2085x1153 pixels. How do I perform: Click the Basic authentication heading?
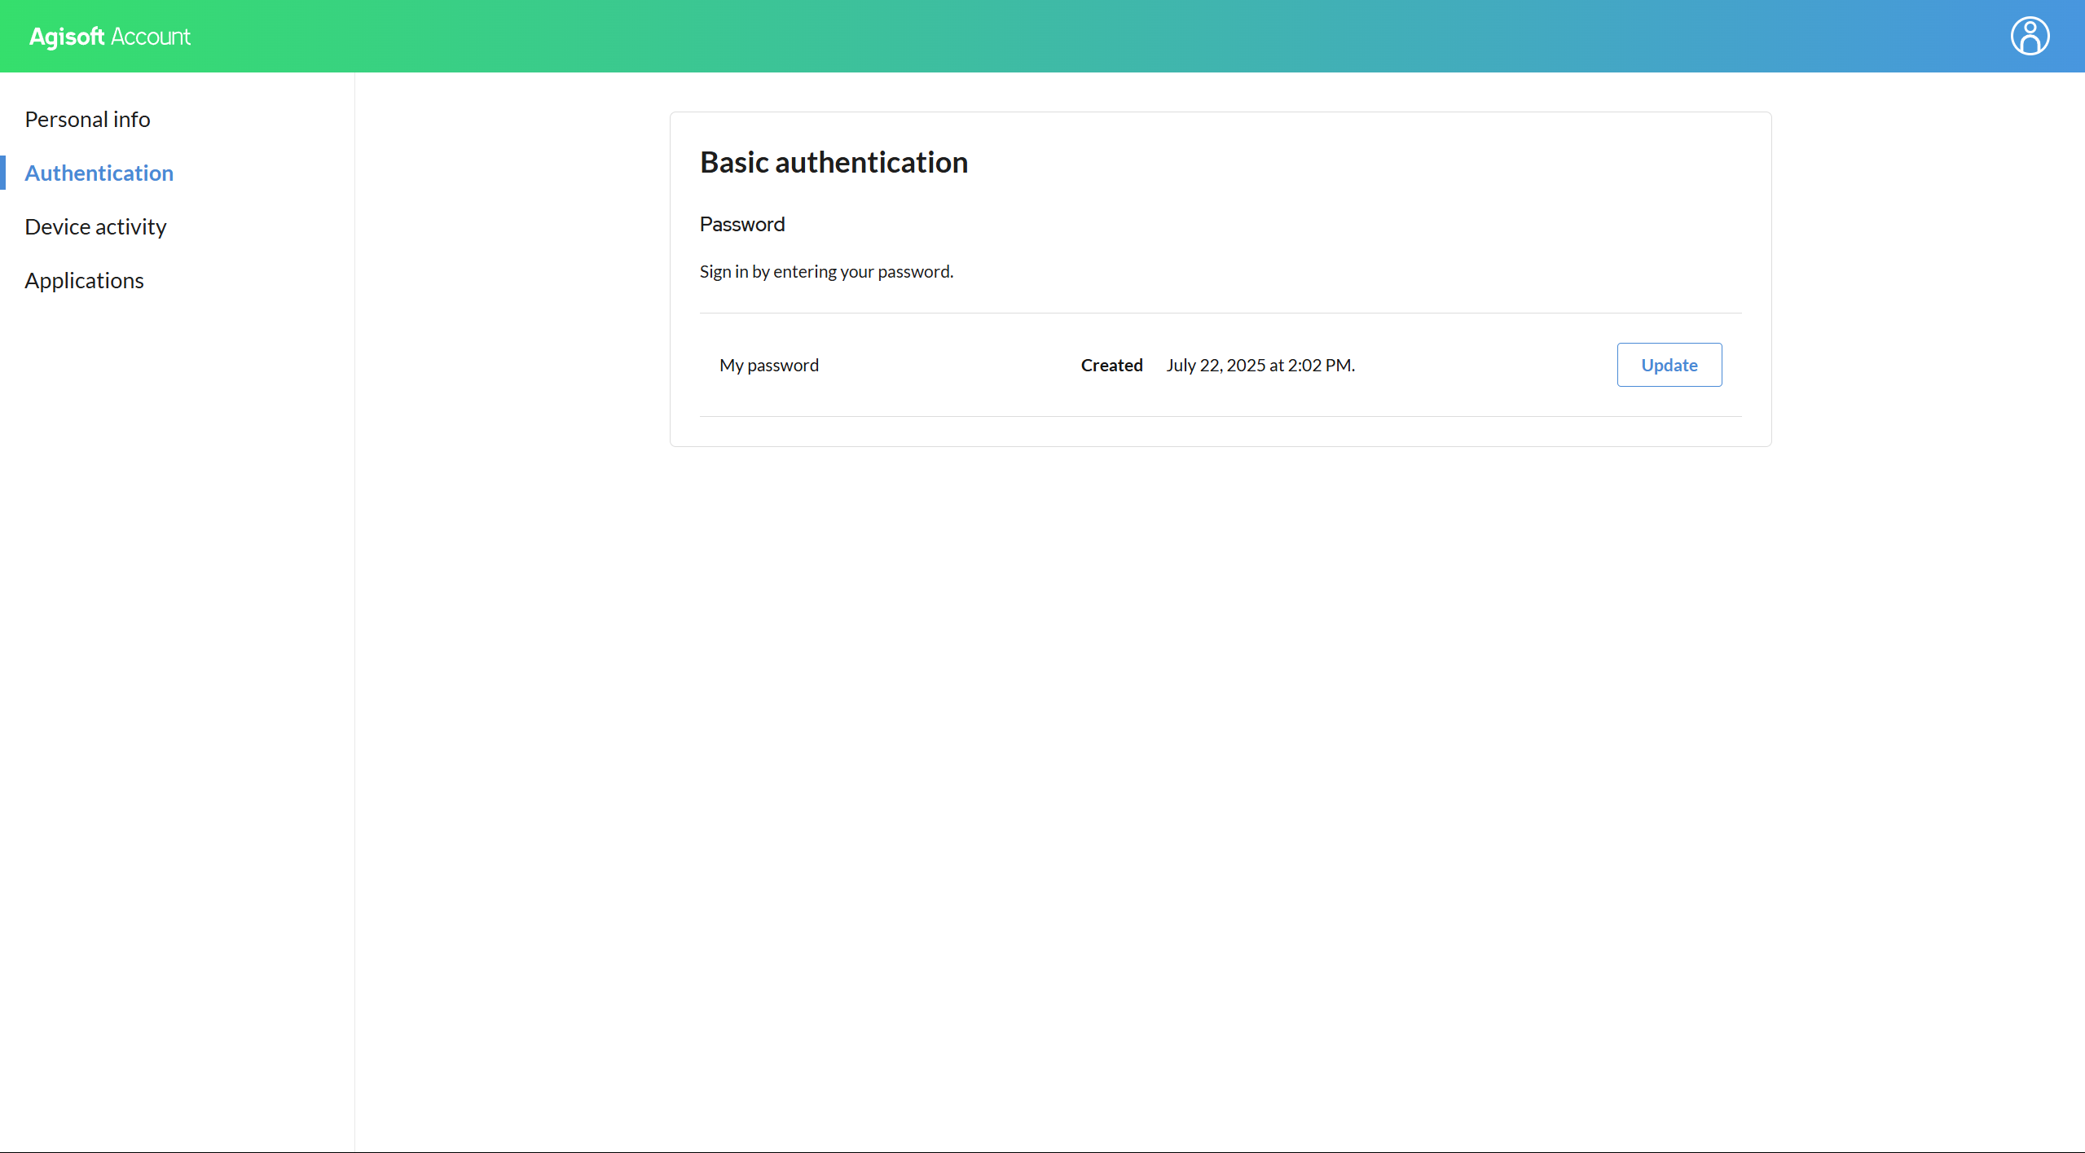[834, 163]
